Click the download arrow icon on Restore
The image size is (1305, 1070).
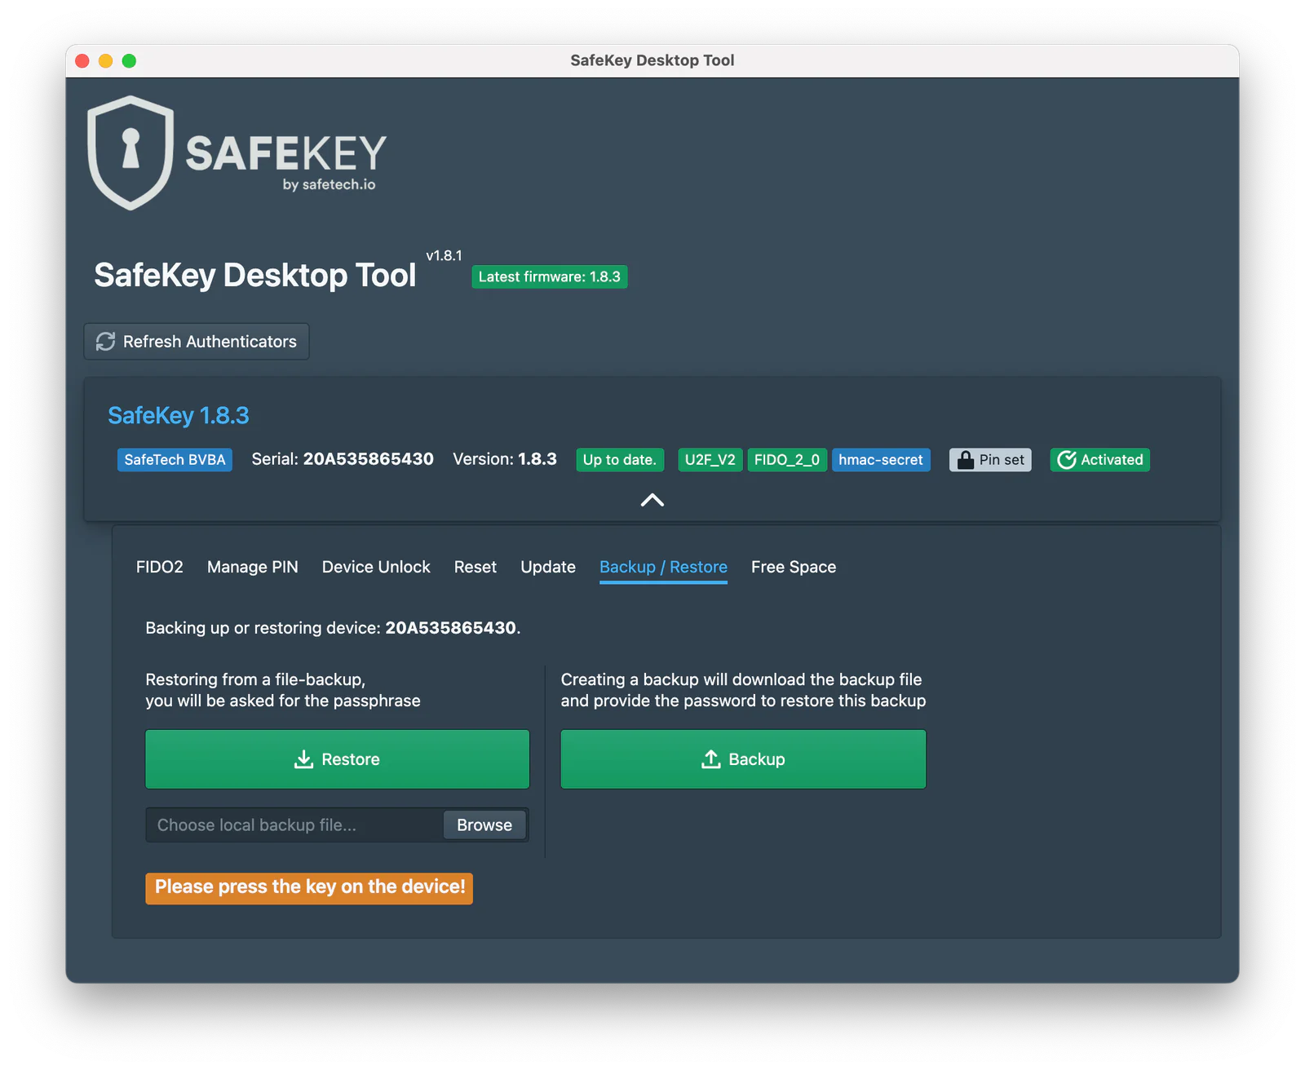click(303, 759)
